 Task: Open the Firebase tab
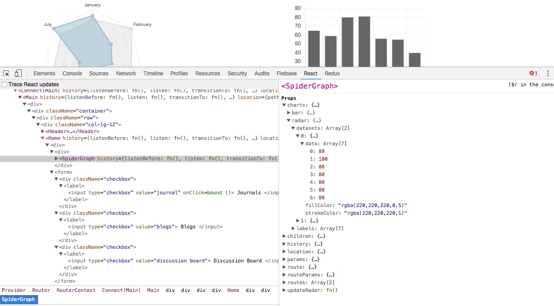coord(287,74)
